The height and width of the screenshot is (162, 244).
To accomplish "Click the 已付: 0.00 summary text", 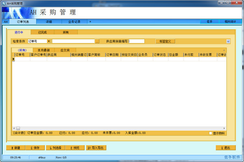I will [x=67, y=133].
